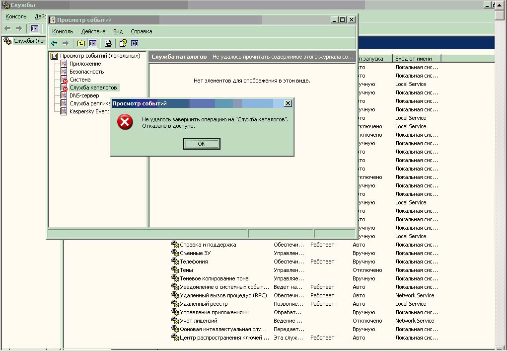Select root node Просмотр событий (локальных)

[x=100, y=56]
